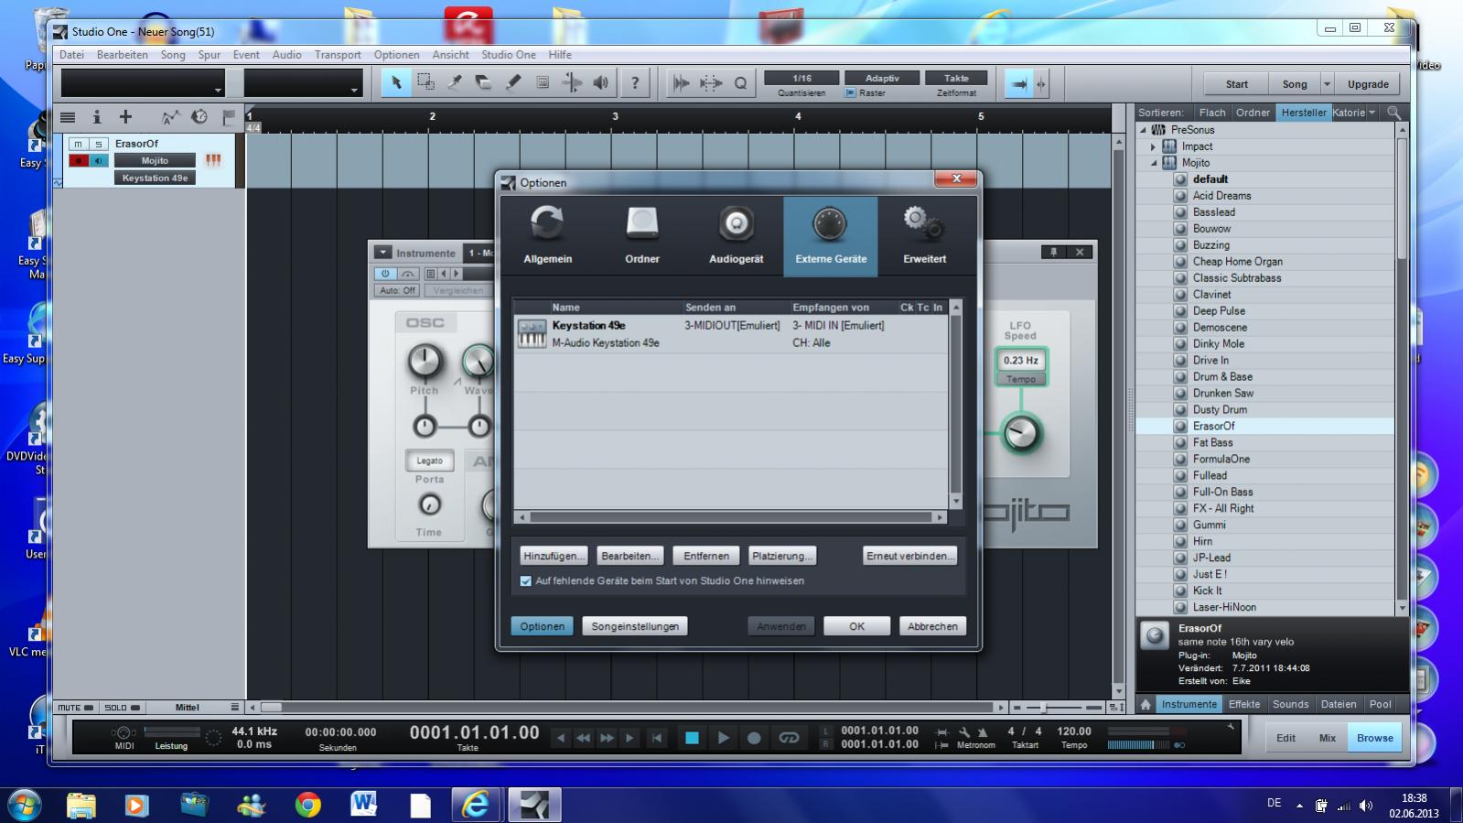
Task: Adjust the LFO Speed knob
Action: [x=1020, y=433]
